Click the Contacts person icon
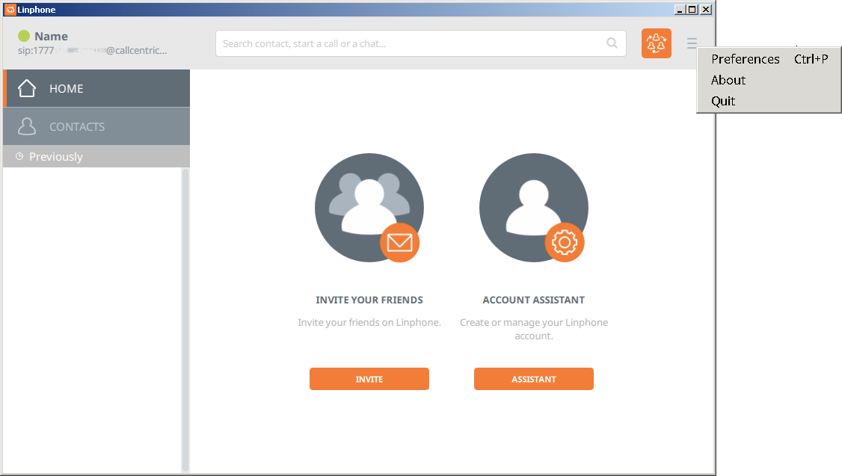The image size is (842, 476). [26, 126]
